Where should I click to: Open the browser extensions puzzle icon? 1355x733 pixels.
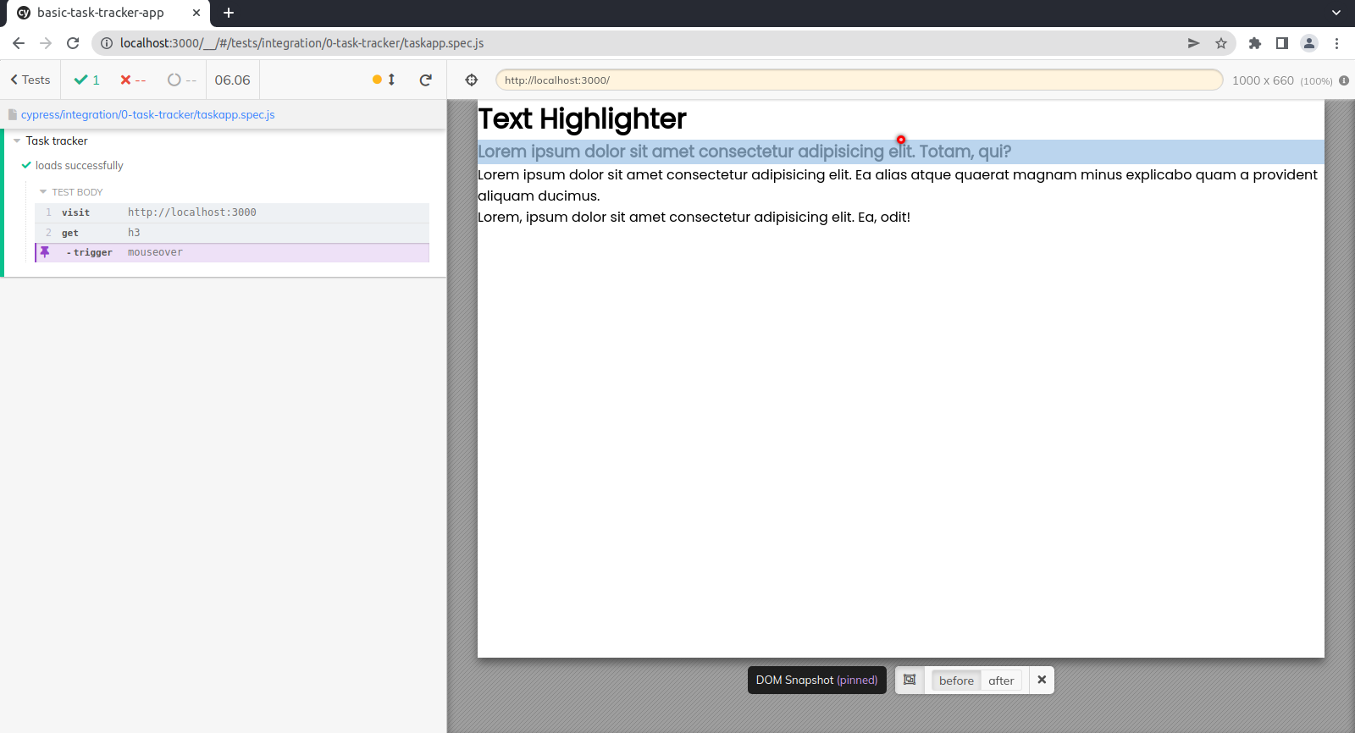[x=1255, y=43]
